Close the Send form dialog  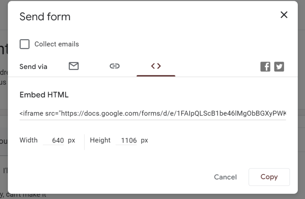point(284,15)
